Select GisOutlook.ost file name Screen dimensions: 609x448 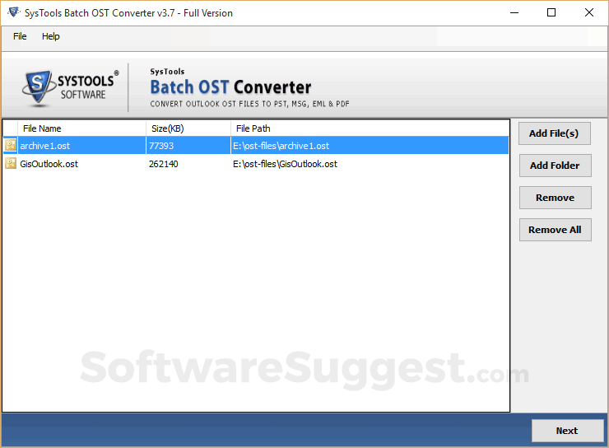49,164
